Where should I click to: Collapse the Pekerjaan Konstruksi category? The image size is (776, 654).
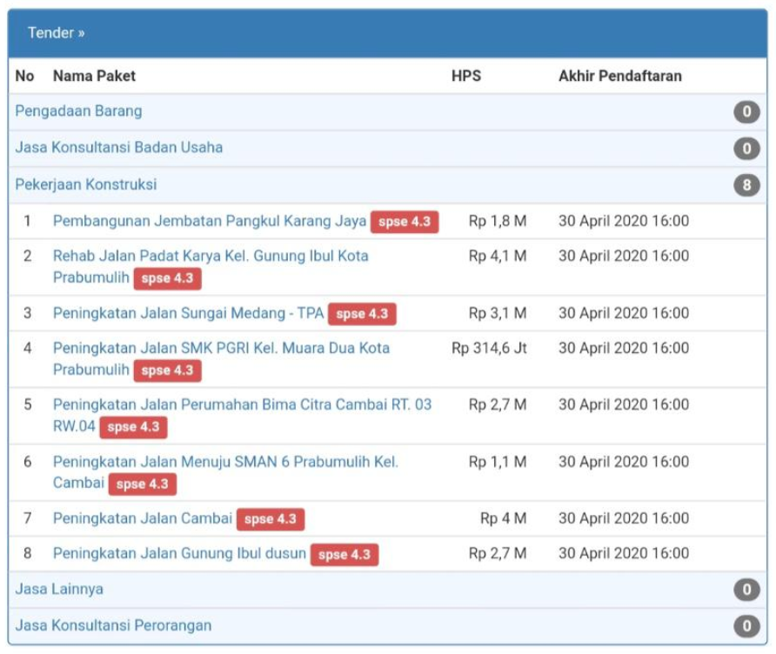86,184
